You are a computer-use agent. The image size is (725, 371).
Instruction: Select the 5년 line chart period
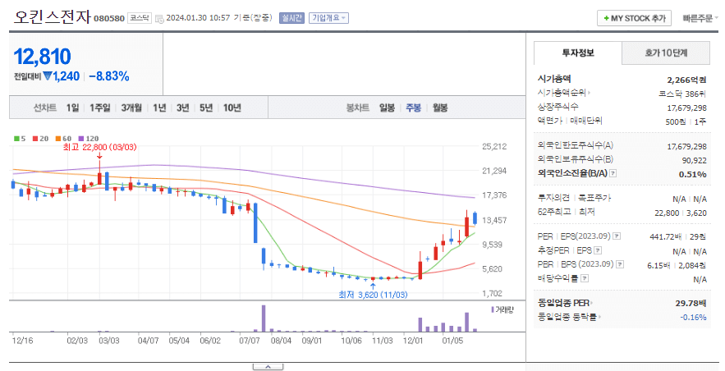206,108
